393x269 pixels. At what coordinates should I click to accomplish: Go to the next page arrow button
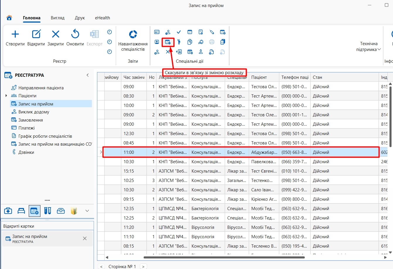point(143,266)
